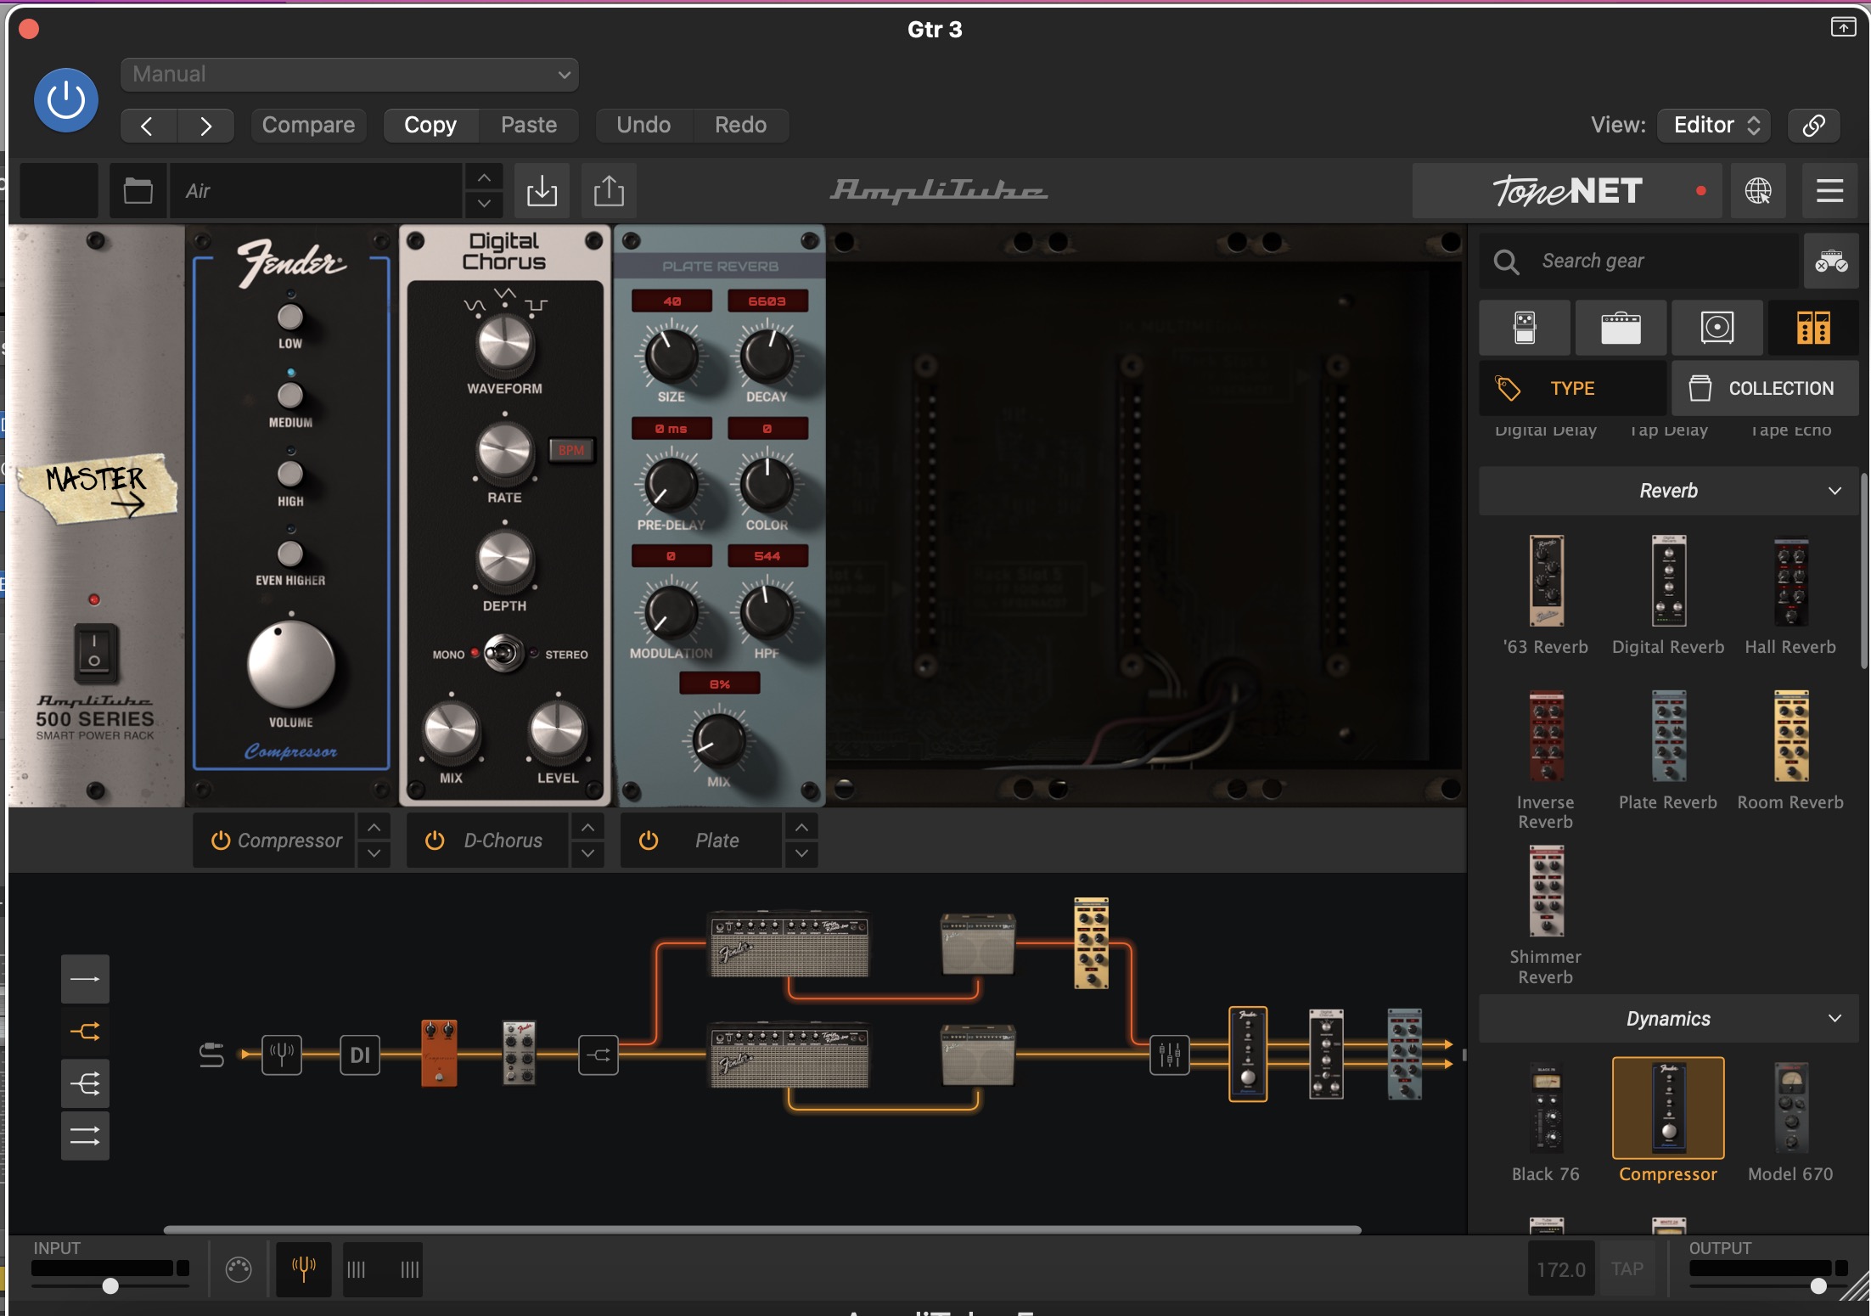Step to previous preset with up arrow
This screenshot has height=1316, width=1871.
(484, 177)
